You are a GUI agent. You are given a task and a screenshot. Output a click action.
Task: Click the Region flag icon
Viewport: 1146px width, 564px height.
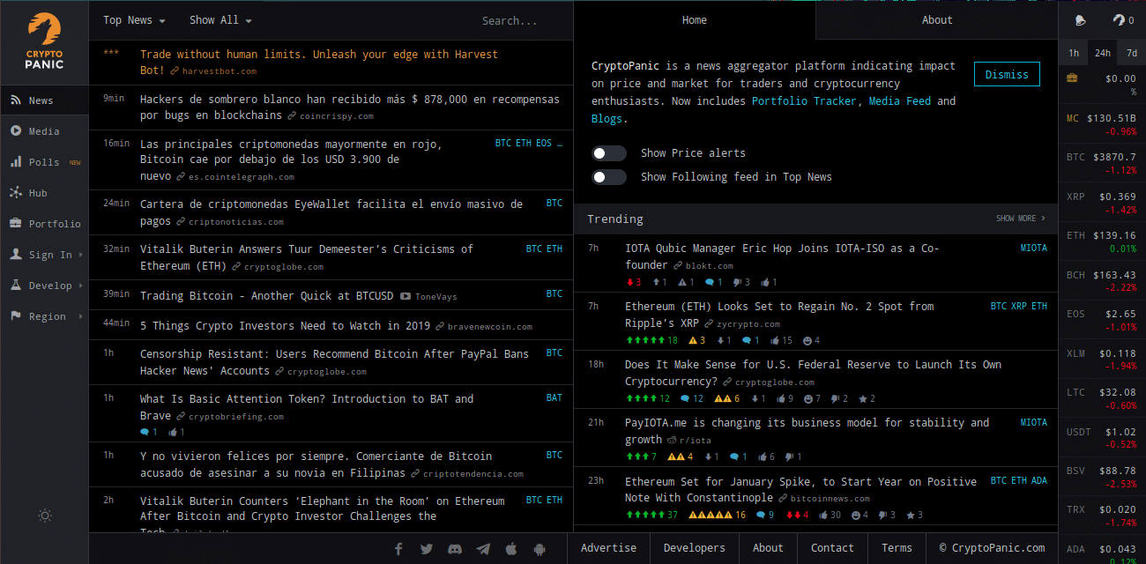pyautogui.click(x=16, y=316)
